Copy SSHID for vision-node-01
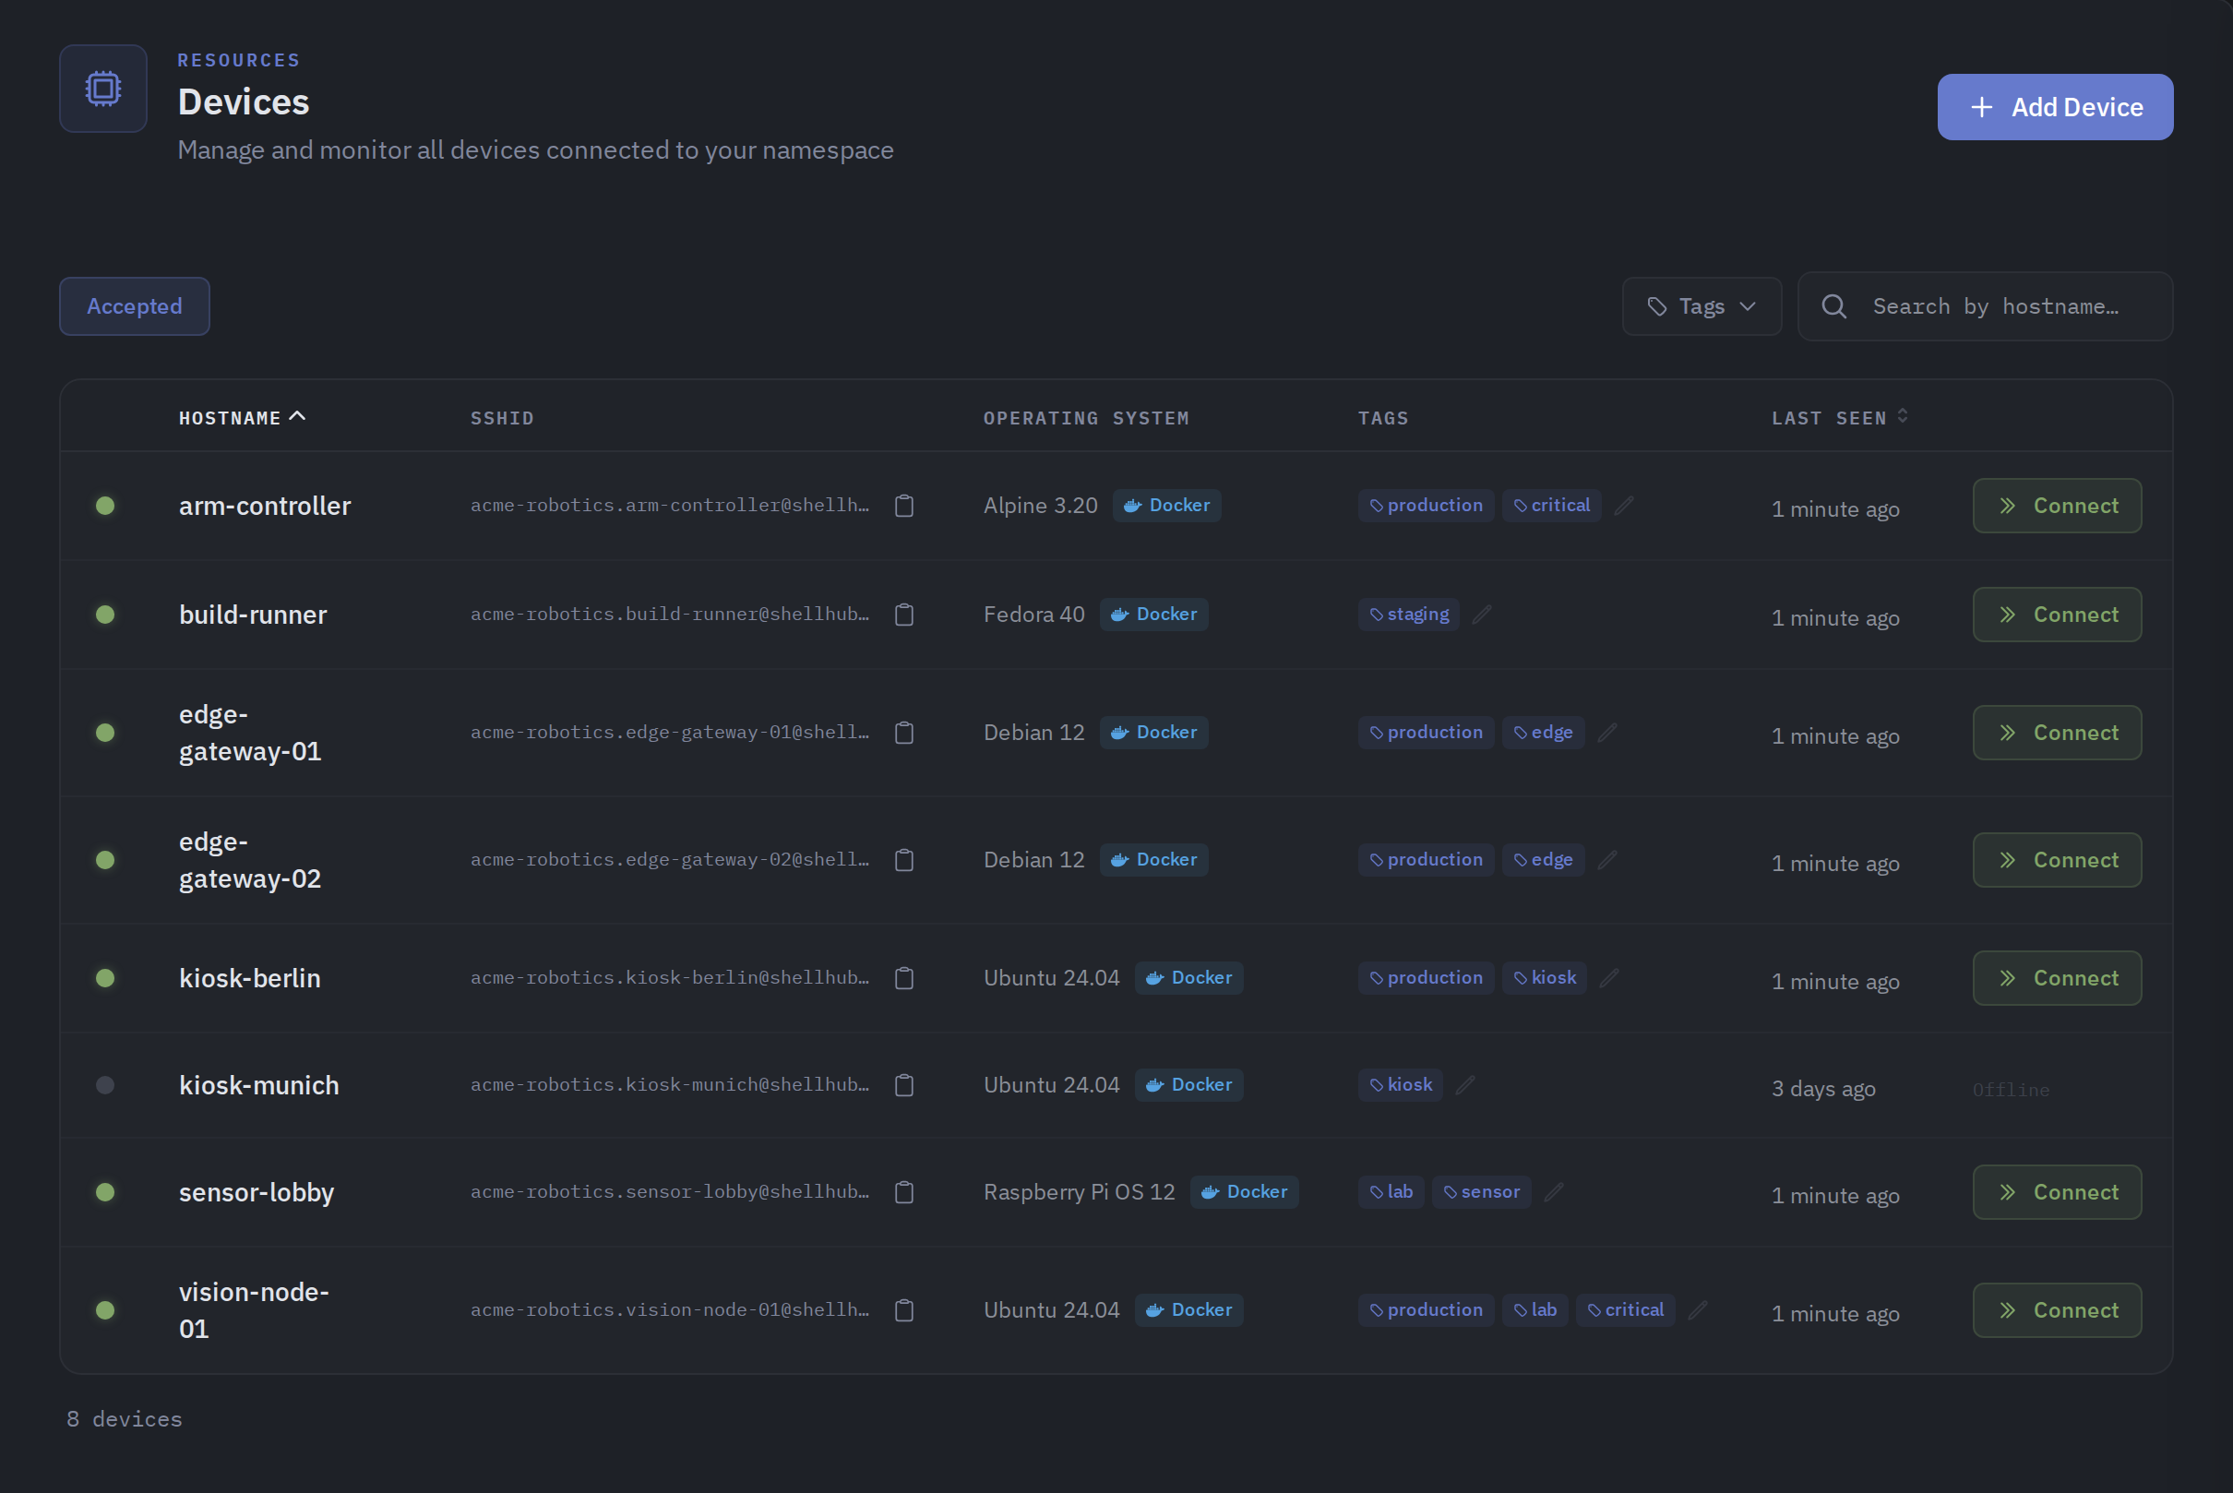This screenshot has width=2233, height=1493. click(x=903, y=1309)
